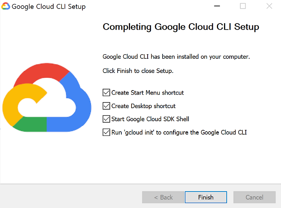Uncheck the Create Desktop shortcut checkbox

click(x=106, y=106)
